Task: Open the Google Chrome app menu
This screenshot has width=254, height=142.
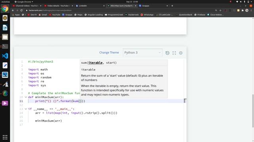Action: 24,2
